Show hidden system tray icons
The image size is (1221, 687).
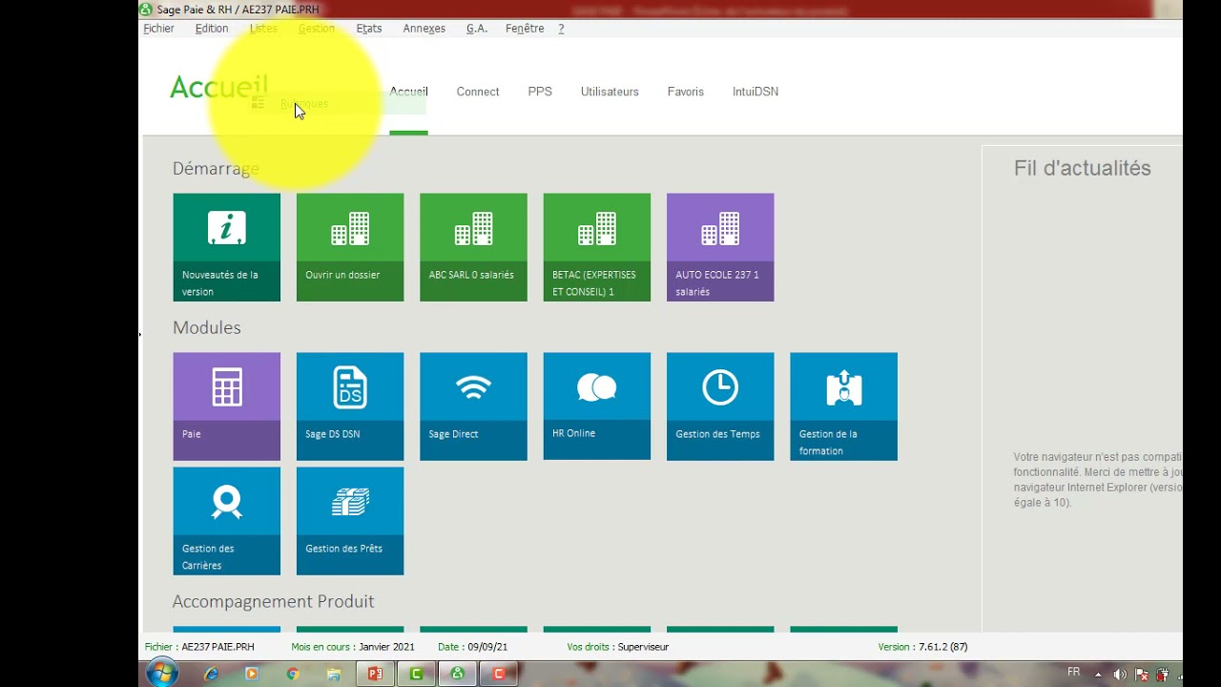(x=1098, y=674)
